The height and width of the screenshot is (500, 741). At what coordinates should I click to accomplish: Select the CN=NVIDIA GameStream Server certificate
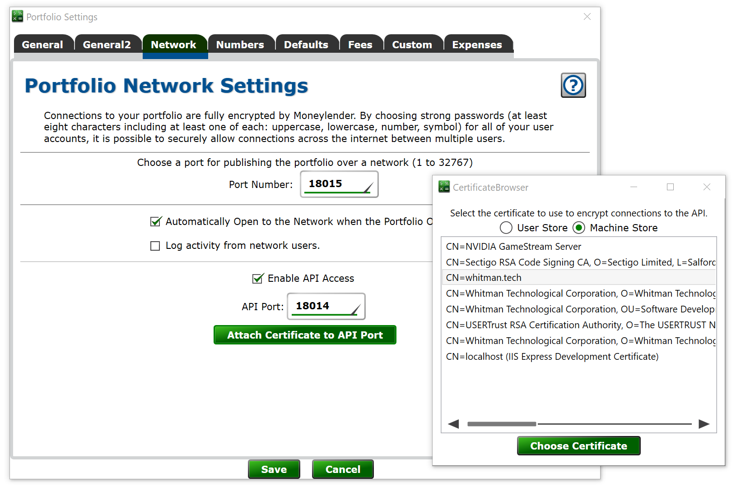(579, 247)
